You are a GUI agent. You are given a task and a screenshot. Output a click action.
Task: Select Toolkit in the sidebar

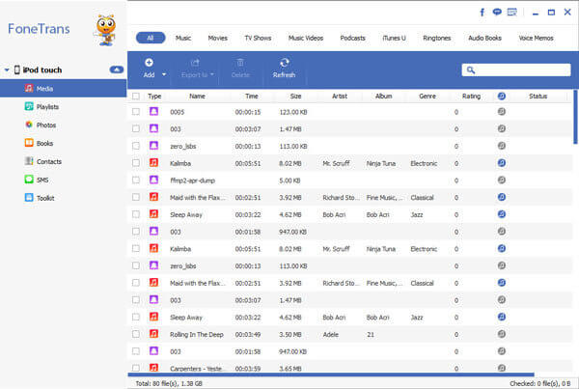click(45, 198)
